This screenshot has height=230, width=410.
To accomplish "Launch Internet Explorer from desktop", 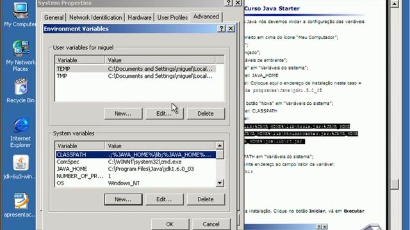I will 20,133.
